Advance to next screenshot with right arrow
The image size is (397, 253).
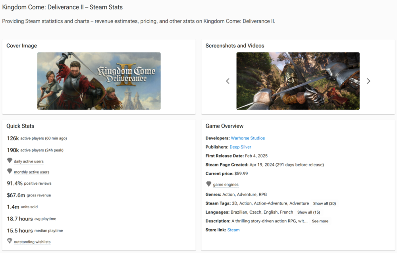pos(368,81)
